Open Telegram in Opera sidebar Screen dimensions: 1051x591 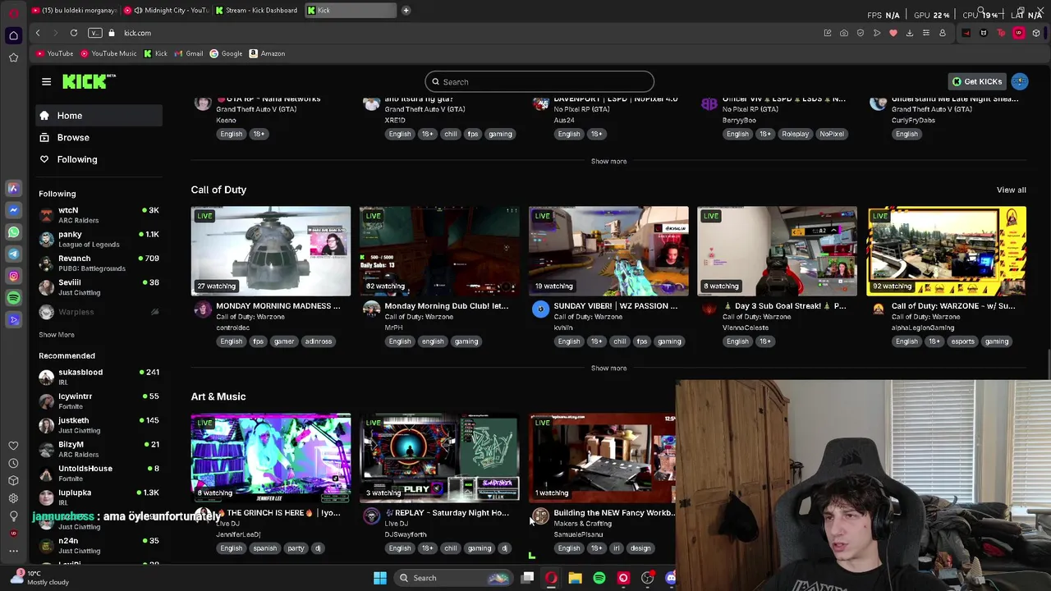click(13, 254)
